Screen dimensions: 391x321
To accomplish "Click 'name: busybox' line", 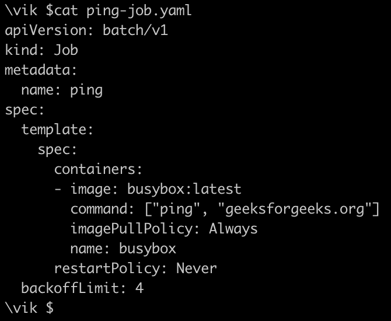I will 123,249.
